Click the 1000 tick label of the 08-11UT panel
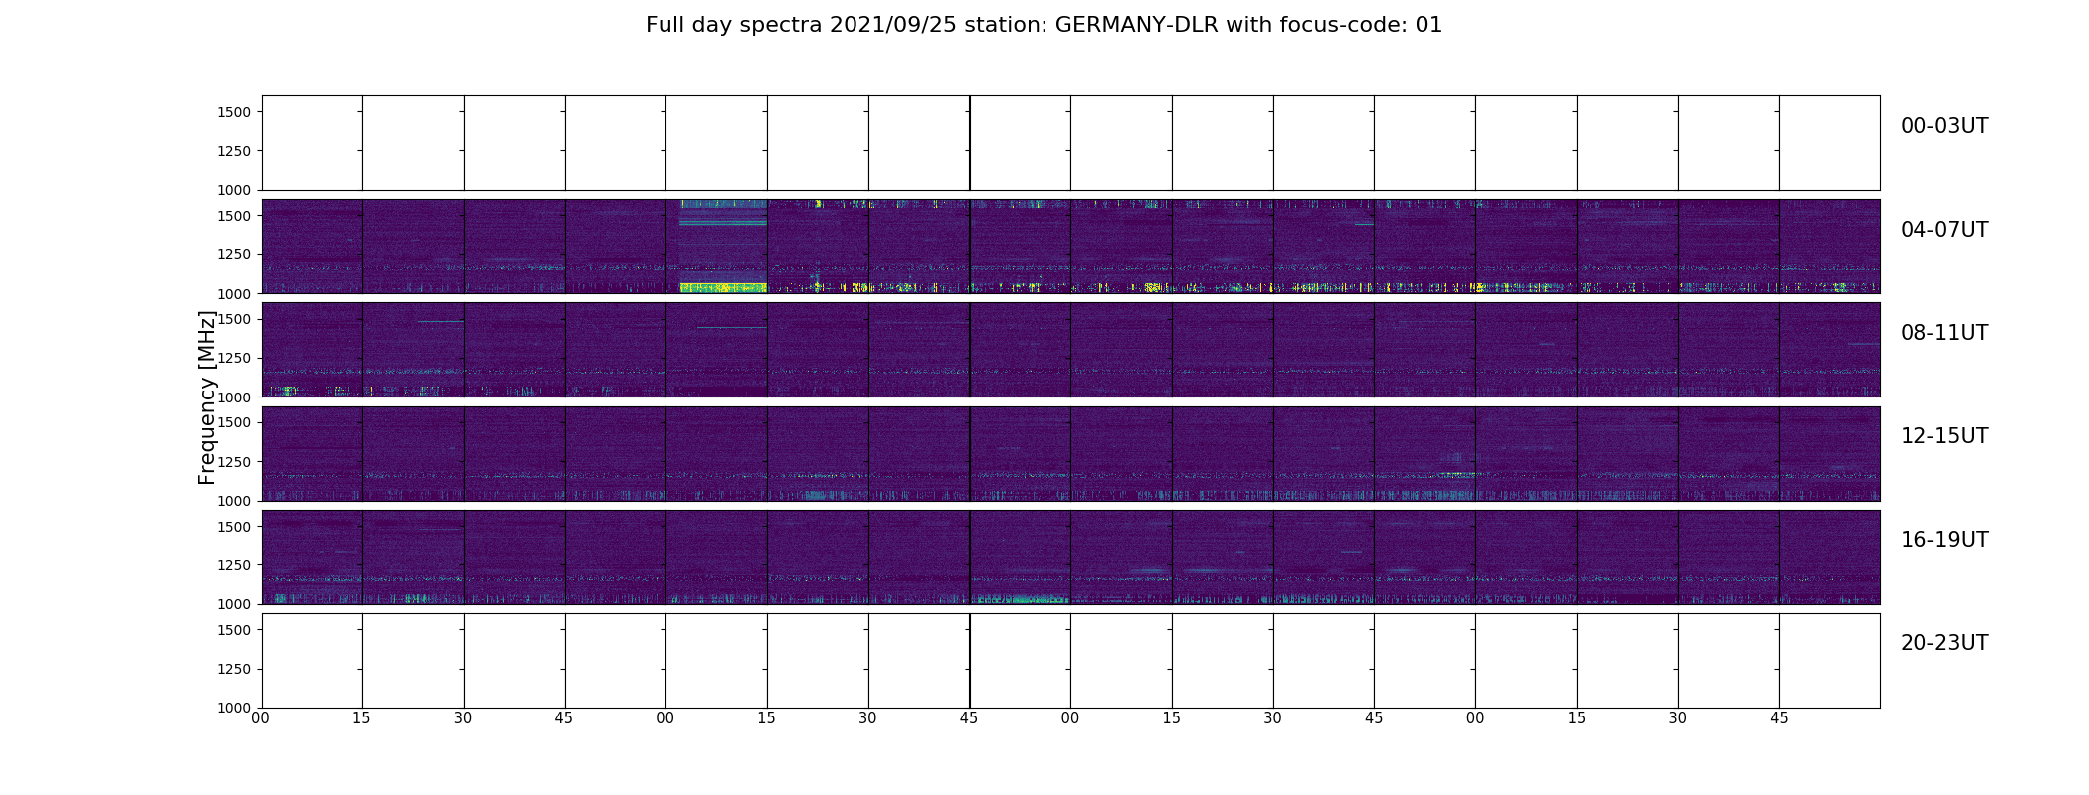The height and width of the screenshot is (795, 2089). (234, 397)
